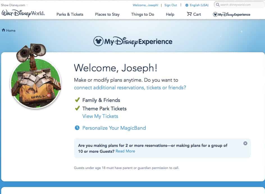Image resolution: width=265 pixels, height=194 pixels.
Task: Click the Home house icon
Action: click(x=3, y=30)
